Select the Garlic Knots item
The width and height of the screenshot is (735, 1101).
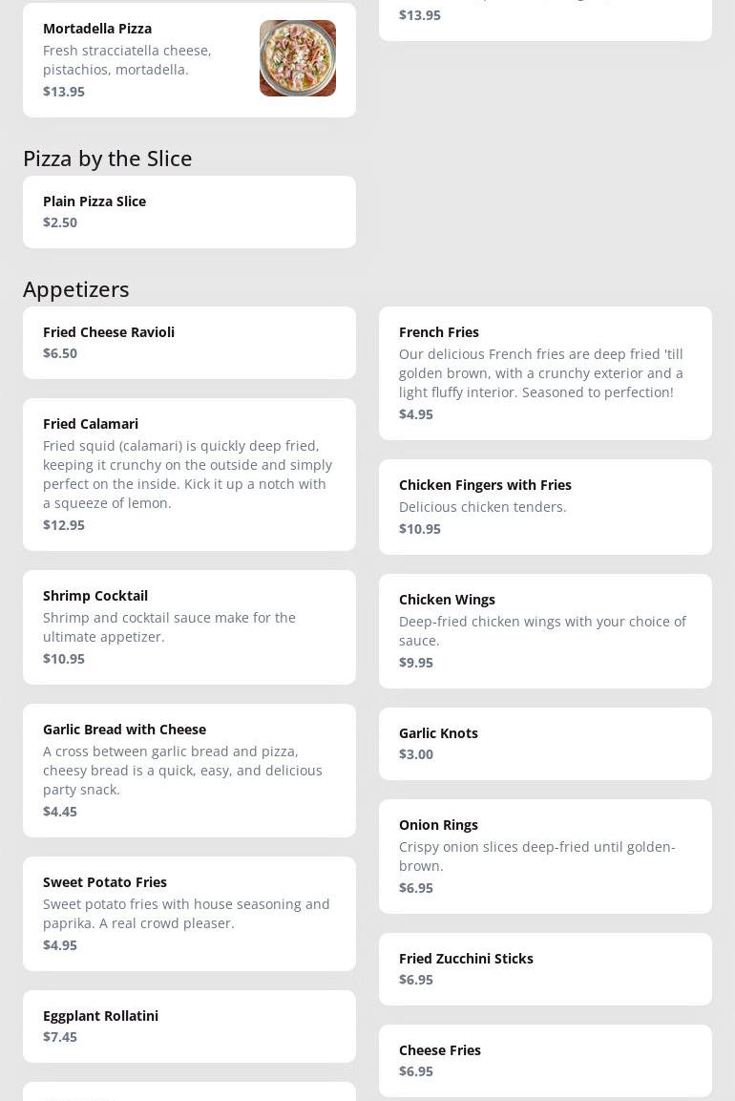pos(545,744)
